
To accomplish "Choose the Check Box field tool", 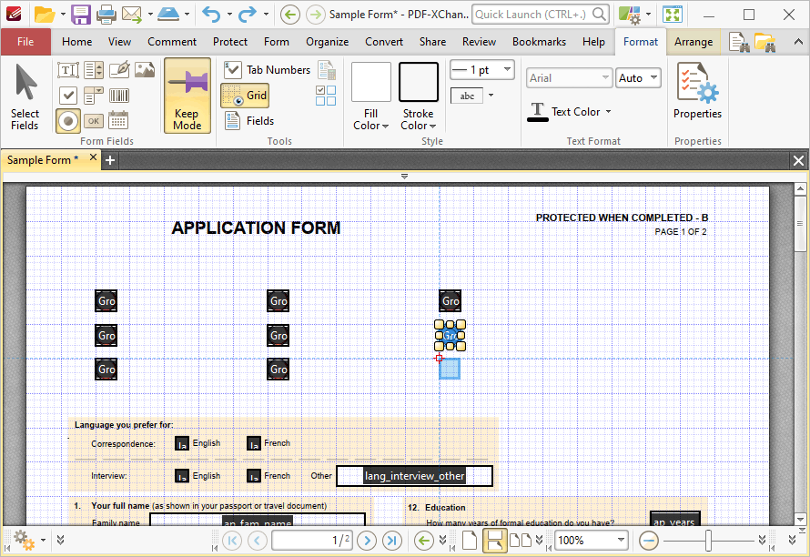I will tap(68, 96).
